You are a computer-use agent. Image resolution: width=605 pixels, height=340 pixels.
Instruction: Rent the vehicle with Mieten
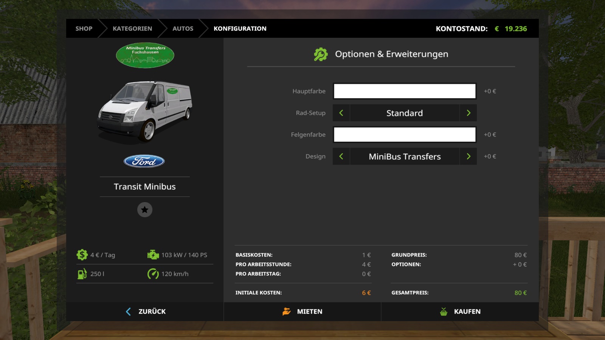302,312
